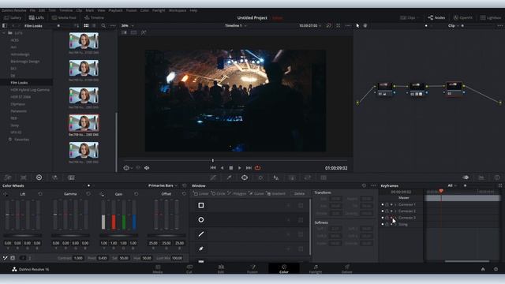Open the Primaries Bars mode dropdown
The width and height of the screenshot is (505, 284).
(163, 185)
